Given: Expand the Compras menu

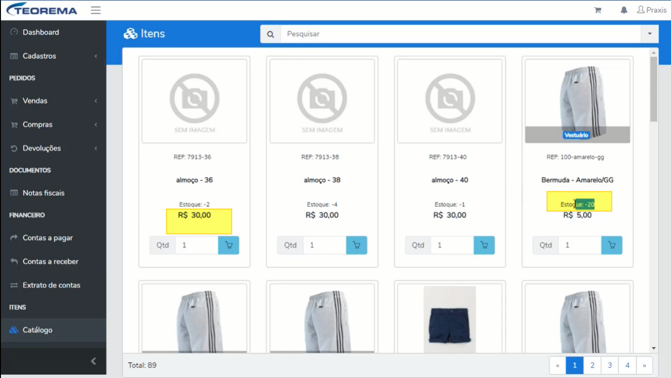Looking at the screenshot, I should tap(53, 124).
